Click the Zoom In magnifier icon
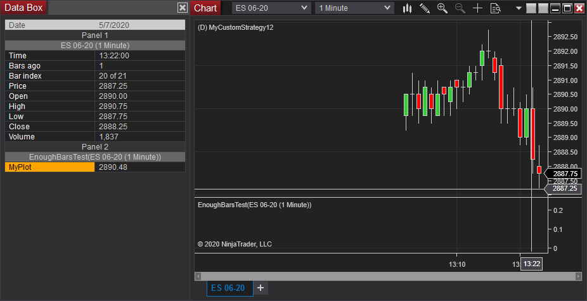The image size is (587, 301). pos(442,8)
